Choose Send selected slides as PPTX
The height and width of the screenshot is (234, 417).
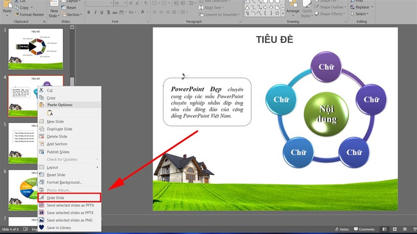click(69, 205)
